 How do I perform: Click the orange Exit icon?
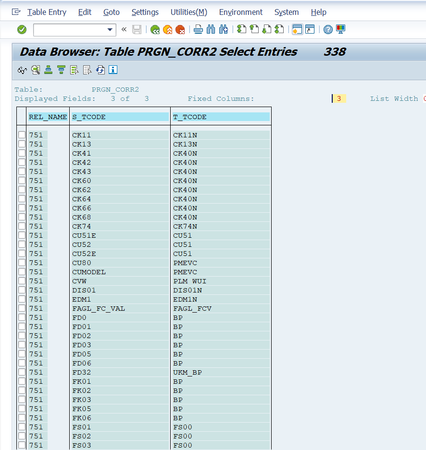pyautogui.click(x=167, y=30)
